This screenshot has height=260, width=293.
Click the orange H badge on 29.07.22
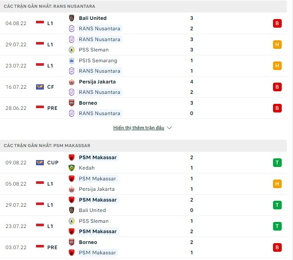point(277,45)
